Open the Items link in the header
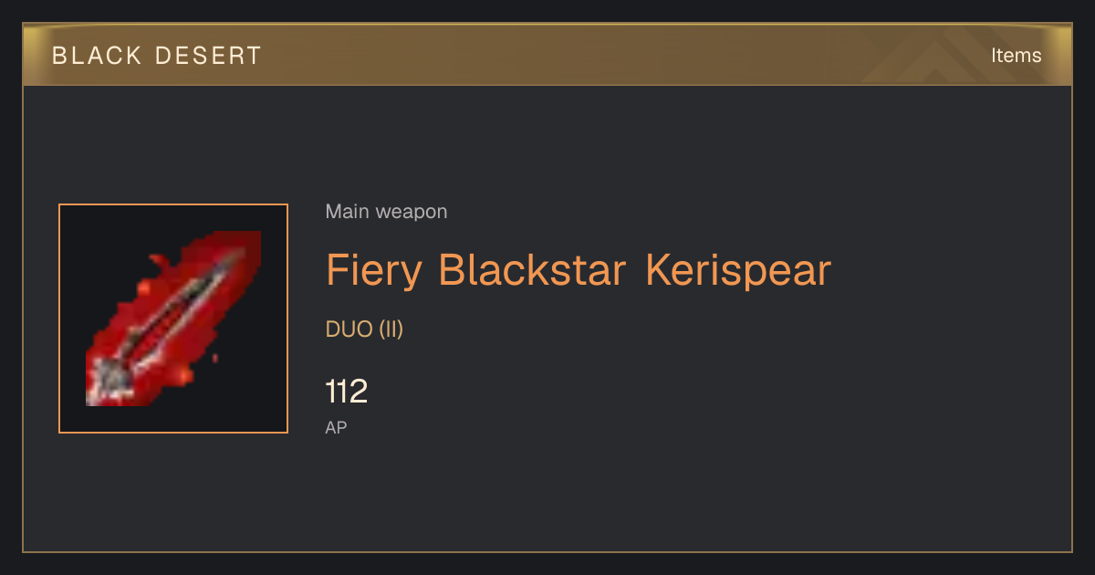Screen dimensions: 1095x575 (x=1016, y=56)
